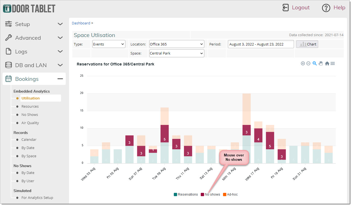Click the Thu 11 Aug no-shows bar segment
The image size is (352, 206).
[188, 151]
